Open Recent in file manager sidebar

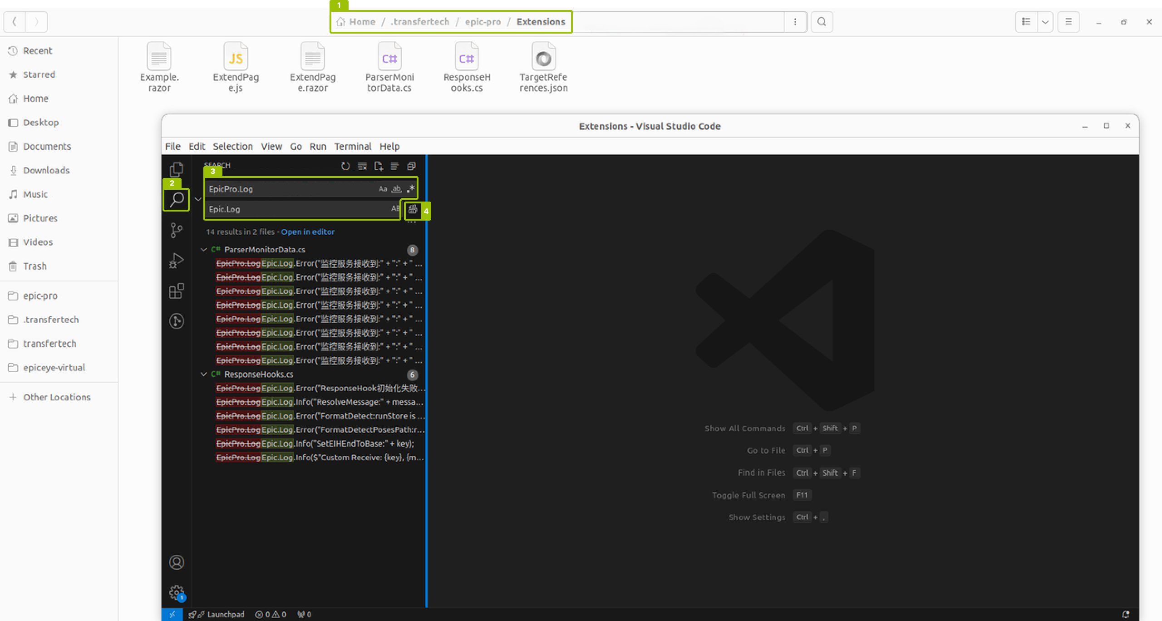[x=59, y=50]
